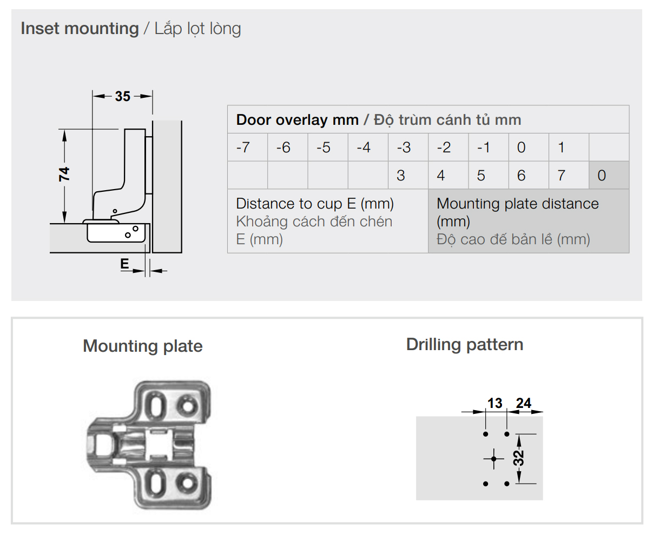Select the cup distance cell showing 4

click(441, 176)
